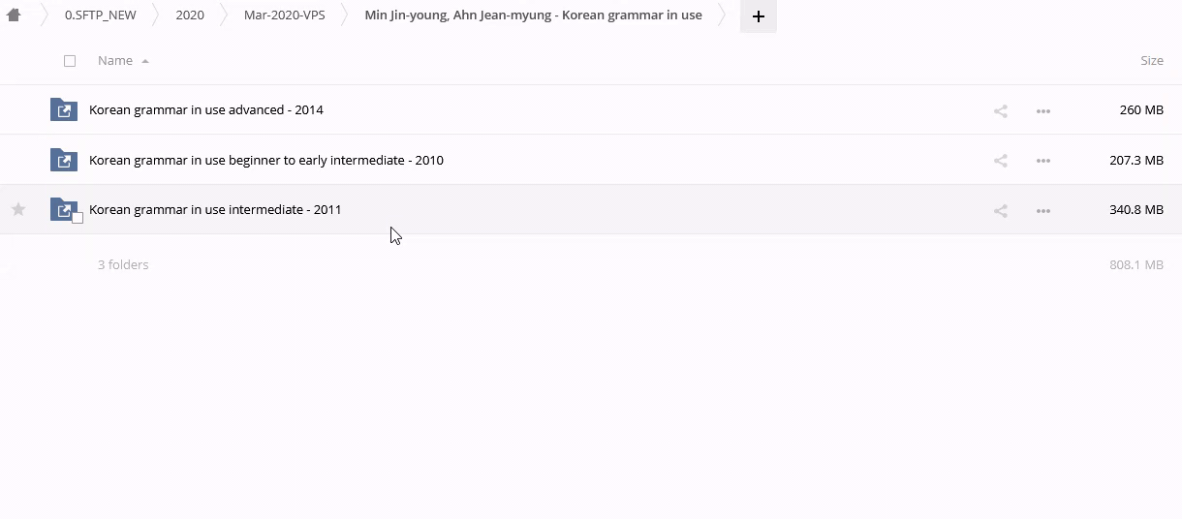Open more actions for intermediate 2011 folder
Screen dimensions: 1182x519
click(1043, 210)
